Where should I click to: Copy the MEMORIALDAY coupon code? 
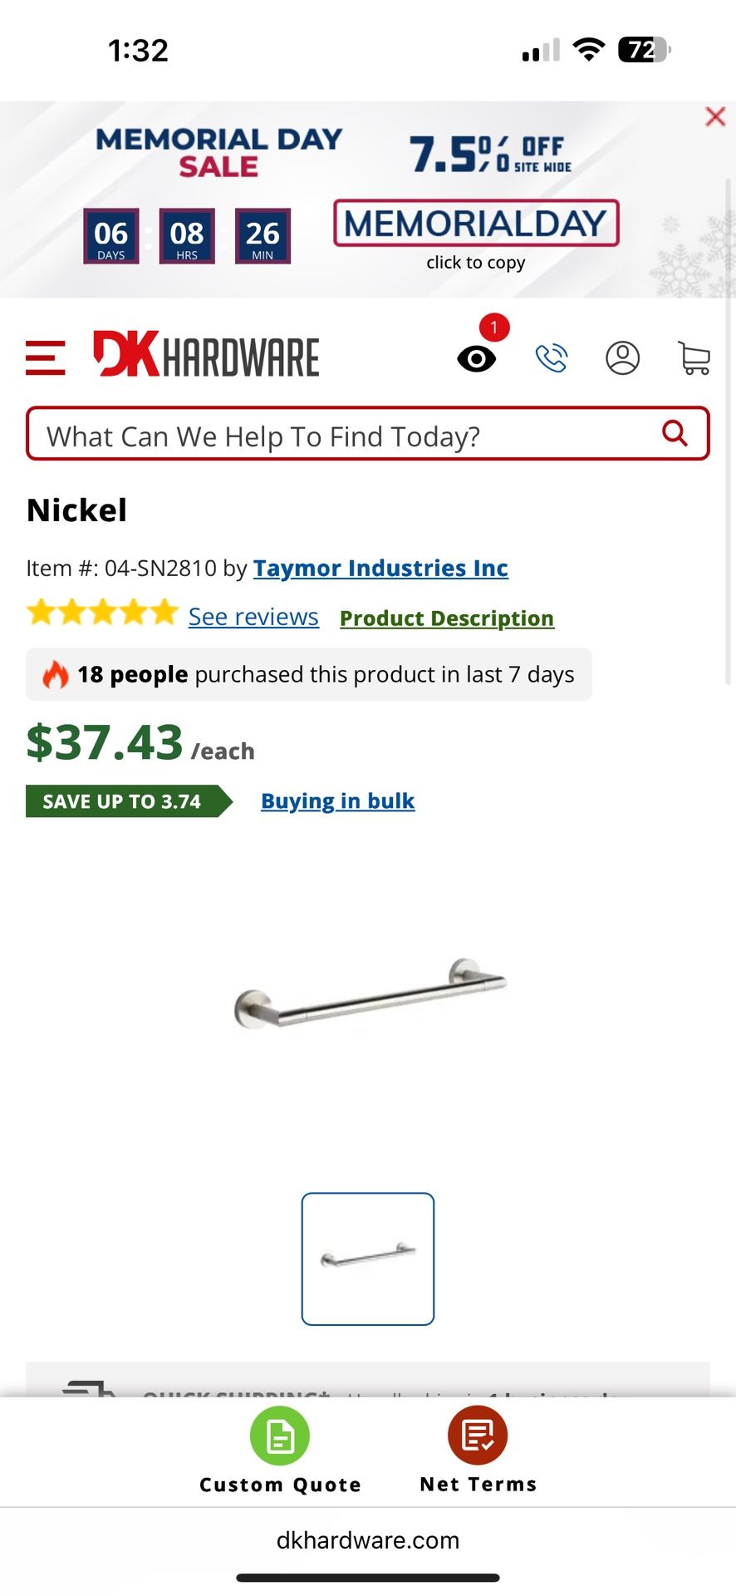(x=475, y=224)
